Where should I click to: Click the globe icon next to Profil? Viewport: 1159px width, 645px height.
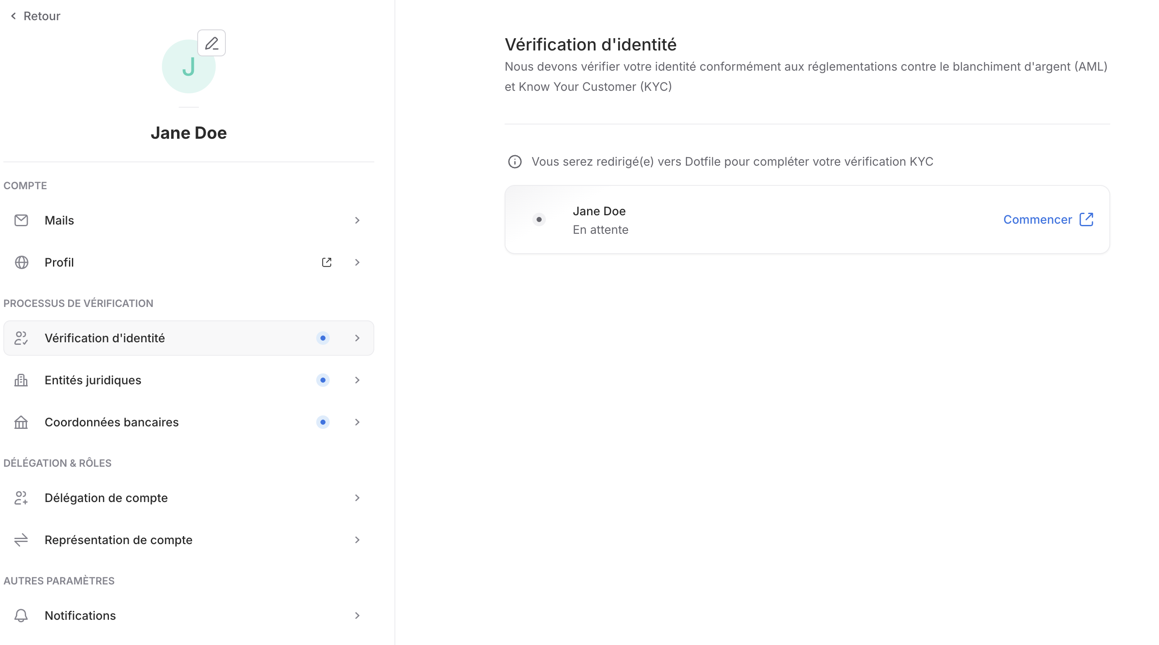pos(21,262)
